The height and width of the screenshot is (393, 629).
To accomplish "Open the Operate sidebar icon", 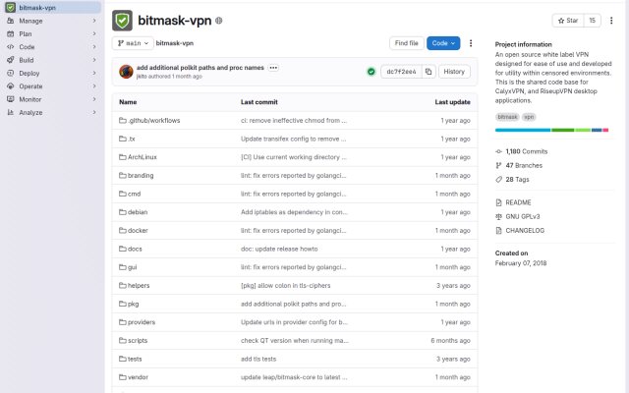I will pos(11,86).
